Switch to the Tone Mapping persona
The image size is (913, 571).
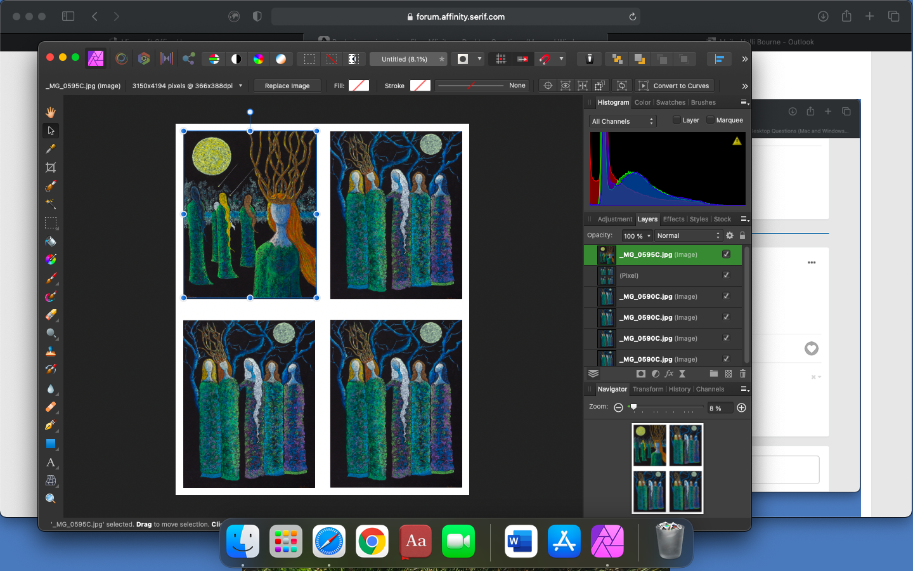(x=167, y=59)
